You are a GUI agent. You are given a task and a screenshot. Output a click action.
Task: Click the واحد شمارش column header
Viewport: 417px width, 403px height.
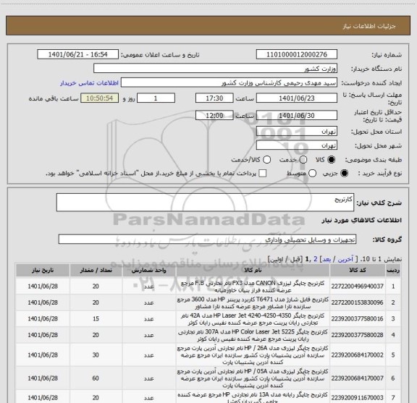tap(149, 271)
